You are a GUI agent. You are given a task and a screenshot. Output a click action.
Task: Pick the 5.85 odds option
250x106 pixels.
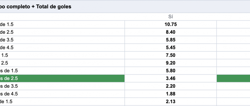(170, 40)
